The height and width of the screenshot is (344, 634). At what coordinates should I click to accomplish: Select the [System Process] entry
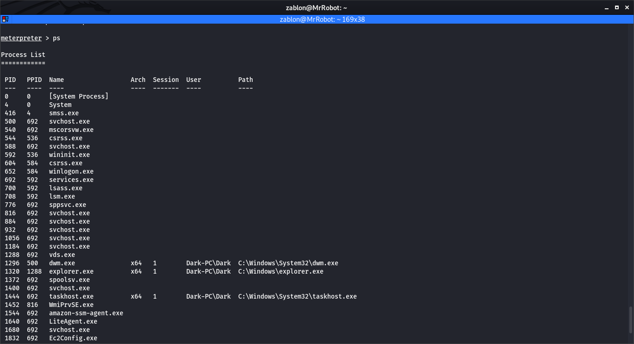tap(79, 96)
